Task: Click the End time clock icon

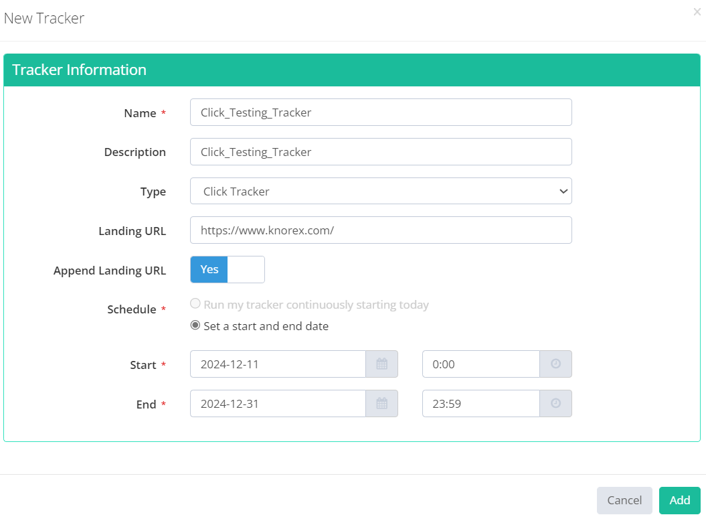Action: pyautogui.click(x=555, y=404)
